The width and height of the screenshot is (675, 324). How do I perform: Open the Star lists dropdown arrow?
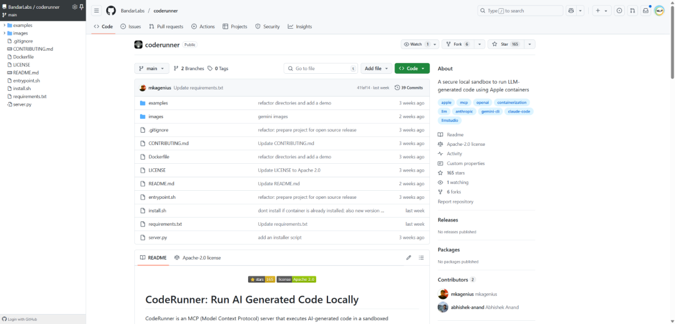click(x=529, y=44)
